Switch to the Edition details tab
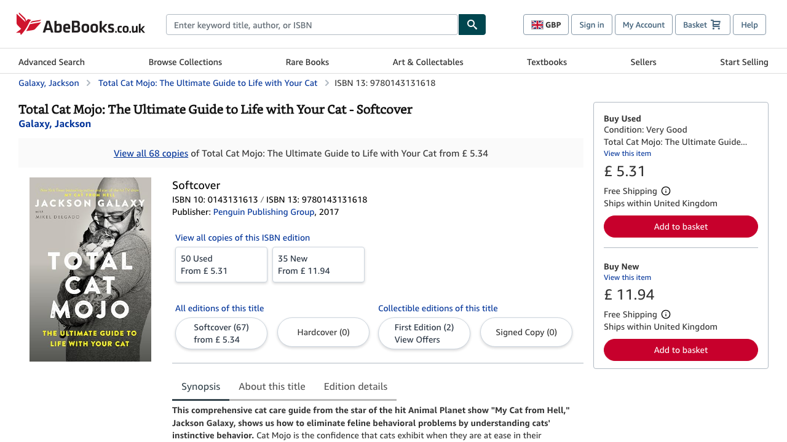 click(355, 386)
